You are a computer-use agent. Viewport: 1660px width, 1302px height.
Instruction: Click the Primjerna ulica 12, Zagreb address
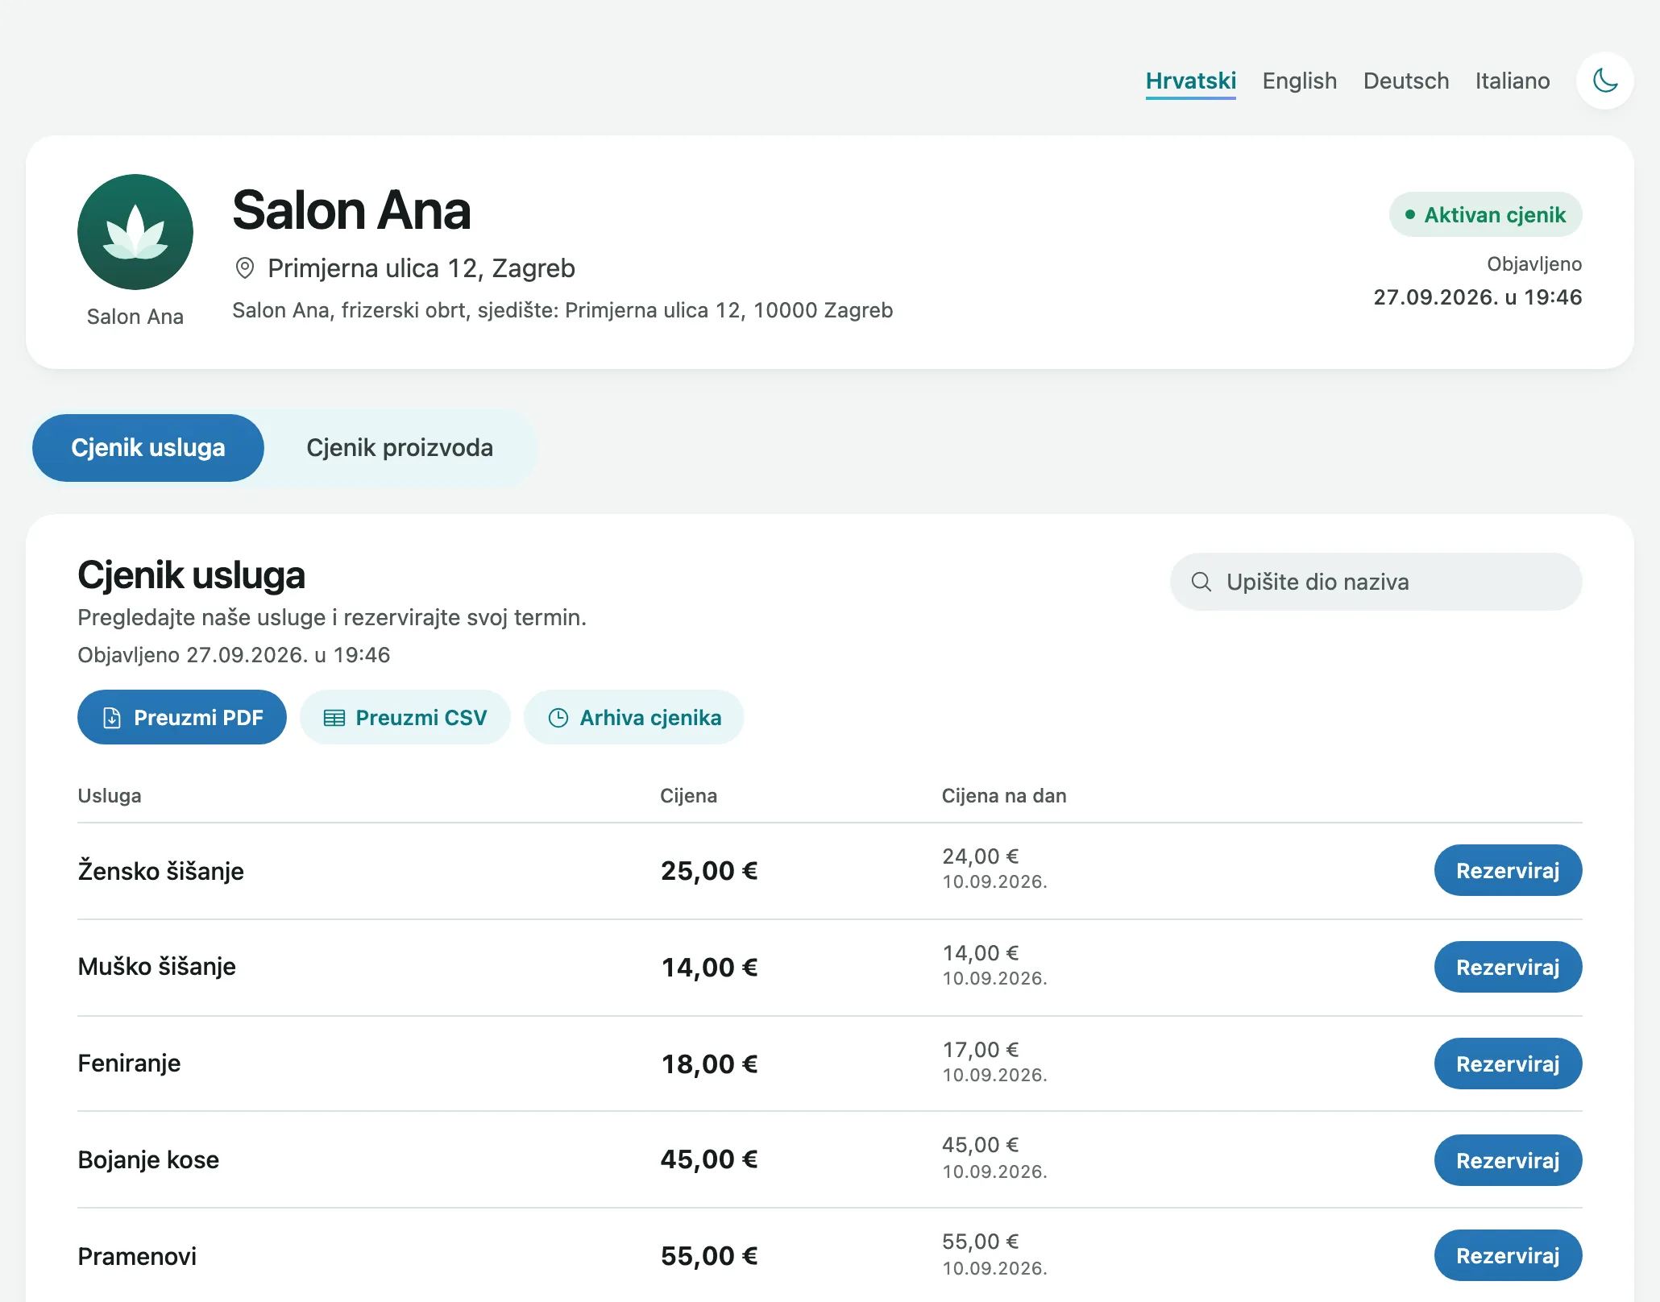tap(421, 268)
